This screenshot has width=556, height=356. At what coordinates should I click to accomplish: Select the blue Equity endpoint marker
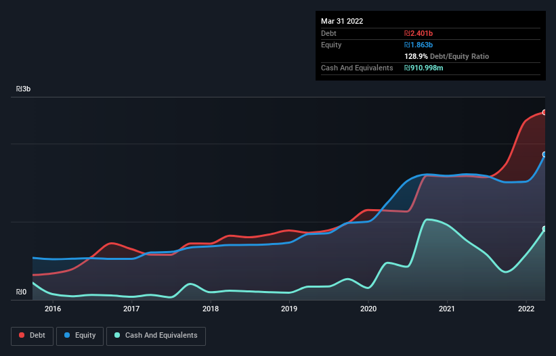point(544,154)
